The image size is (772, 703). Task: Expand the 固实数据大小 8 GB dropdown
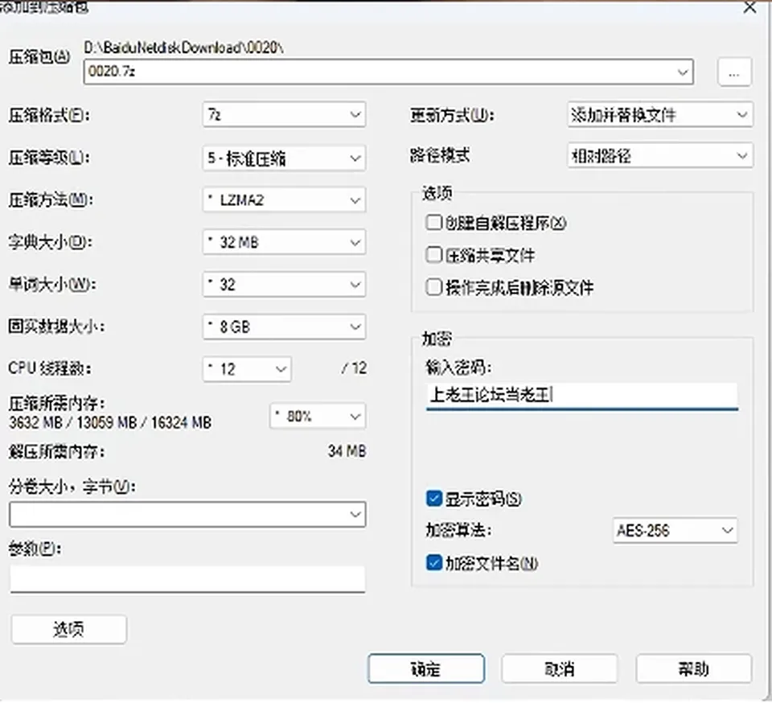(x=284, y=327)
